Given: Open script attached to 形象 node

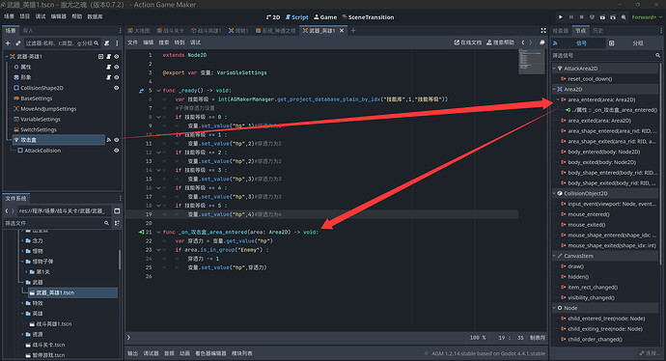Looking at the screenshot, I should pyautogui.click(x=108, y=77).
